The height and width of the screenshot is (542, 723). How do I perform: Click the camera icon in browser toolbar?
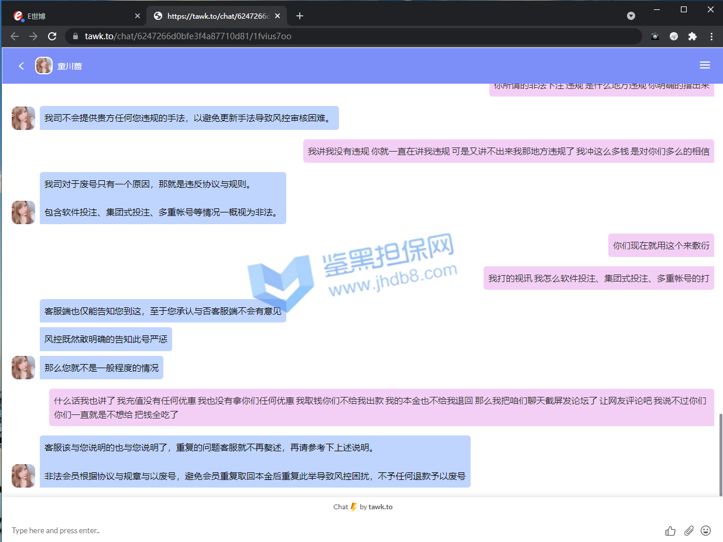655,36
